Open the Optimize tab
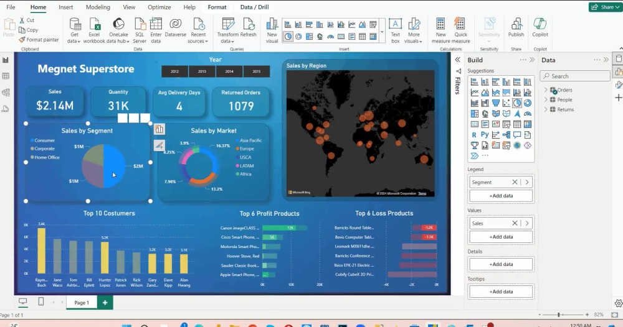The width and height of the screenshot is (623, 327). click(159, 7)
